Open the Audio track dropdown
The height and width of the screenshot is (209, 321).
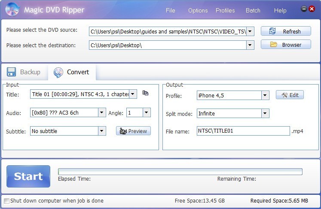(102, 112)
